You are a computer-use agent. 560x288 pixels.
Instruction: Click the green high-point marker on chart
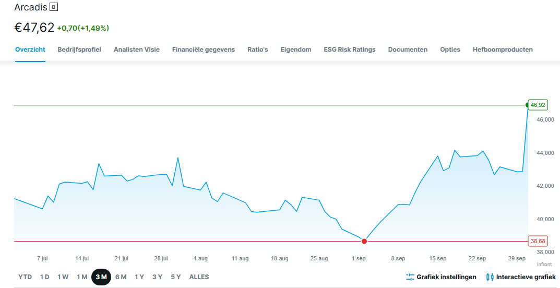(x=528, y=105)
